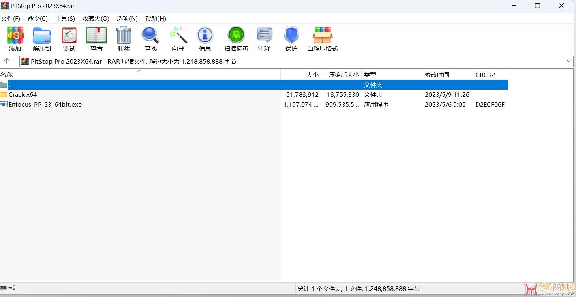Select the Crack x64 folder name
This screenshot has width=576, height=297.
(23, 94)
